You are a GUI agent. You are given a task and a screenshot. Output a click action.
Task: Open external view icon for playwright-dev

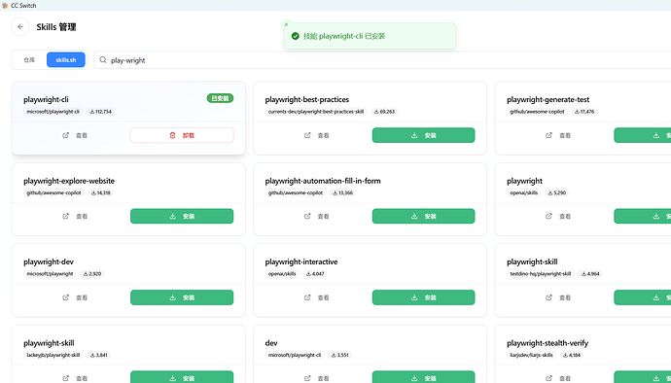tap(65, 297)
